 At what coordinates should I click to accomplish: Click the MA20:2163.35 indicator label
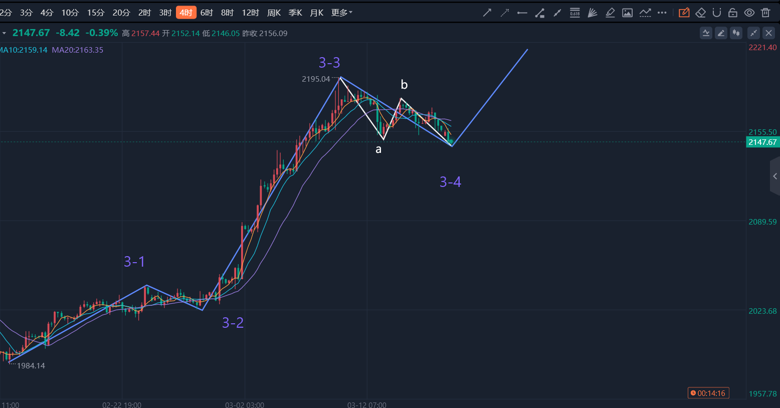77,50
